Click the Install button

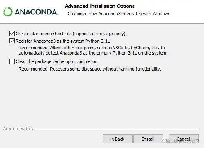(148, 139)
